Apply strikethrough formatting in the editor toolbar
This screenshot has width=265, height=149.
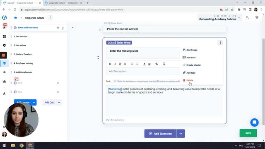[x=125, y=64]
